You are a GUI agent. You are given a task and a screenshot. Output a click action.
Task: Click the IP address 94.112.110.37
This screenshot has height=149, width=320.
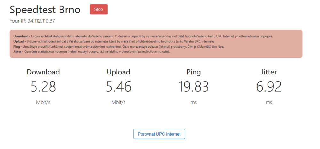[x=41, y=21]
